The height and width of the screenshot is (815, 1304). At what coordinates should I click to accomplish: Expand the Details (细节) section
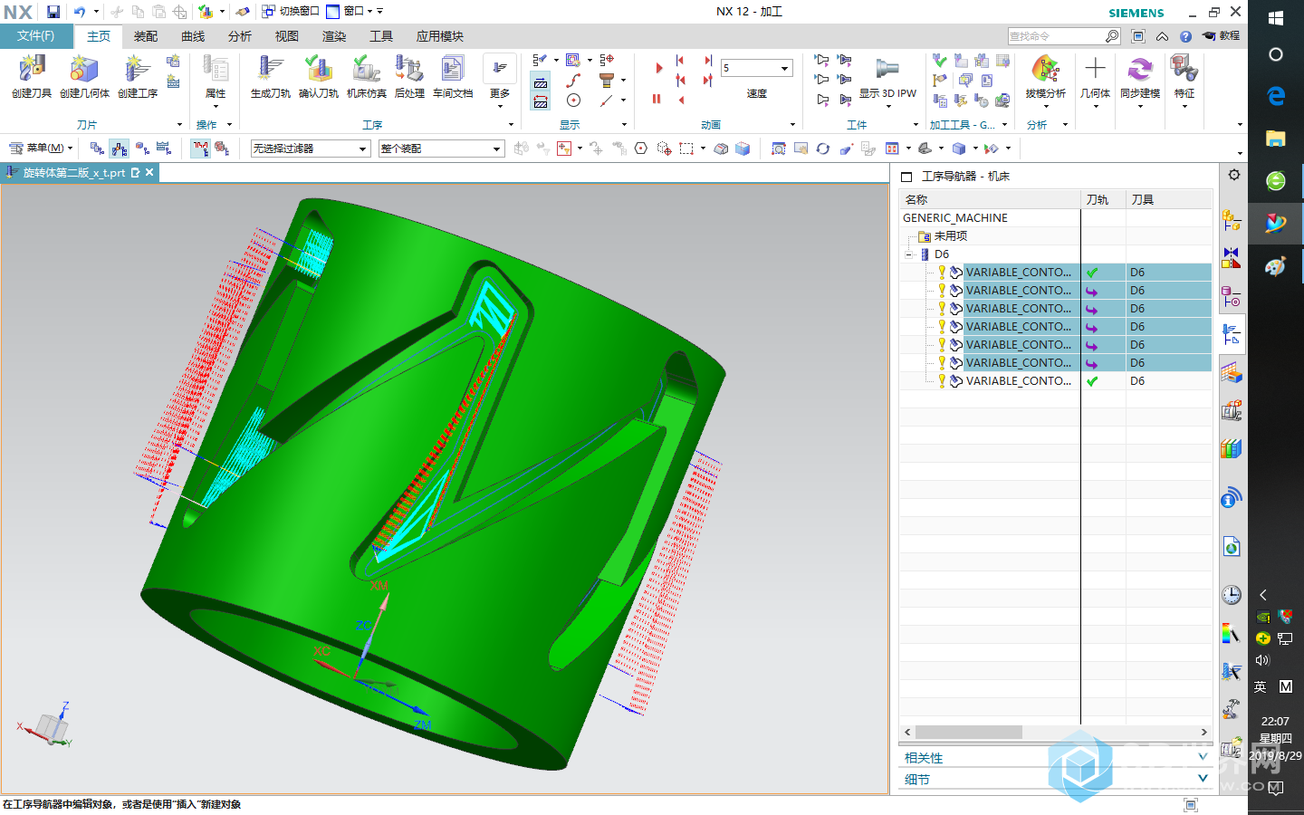[x=1056, y=779]
